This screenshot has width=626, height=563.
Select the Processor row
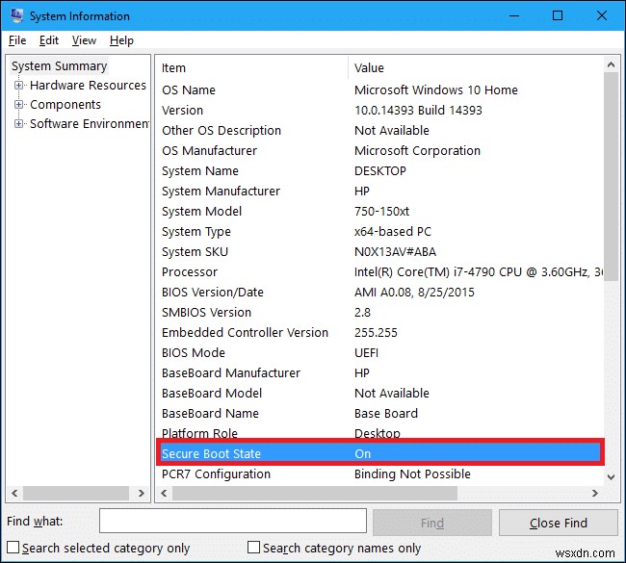[x=379, y=272]
